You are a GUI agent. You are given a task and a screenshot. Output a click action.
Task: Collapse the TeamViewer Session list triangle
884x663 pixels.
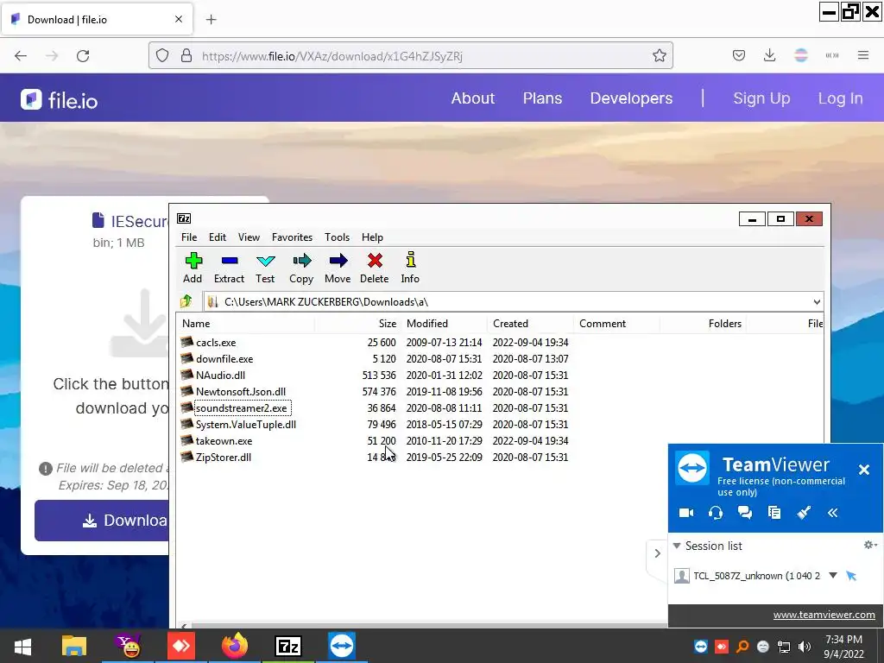coord(677,546)
